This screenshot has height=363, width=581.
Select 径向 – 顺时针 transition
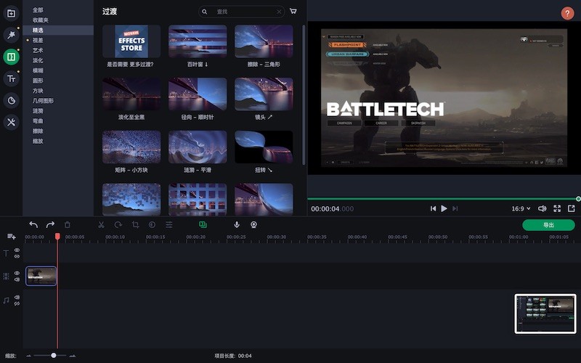[x=198, y=94]
